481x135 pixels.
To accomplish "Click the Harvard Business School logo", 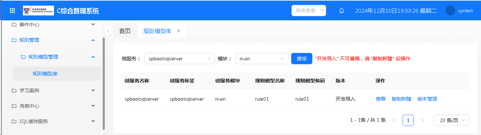I will pos(38,11).
